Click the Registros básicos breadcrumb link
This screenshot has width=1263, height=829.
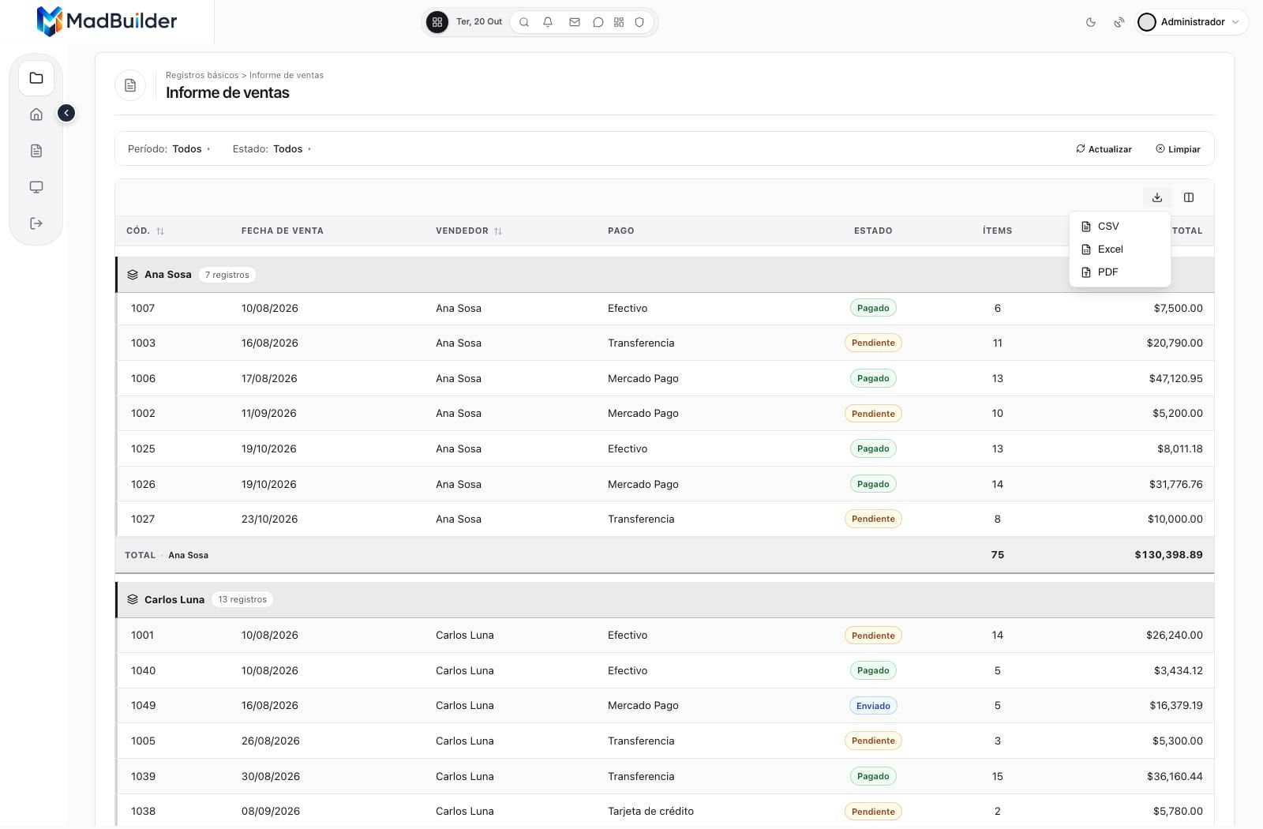pyautogui.click(x=202, y=76)
